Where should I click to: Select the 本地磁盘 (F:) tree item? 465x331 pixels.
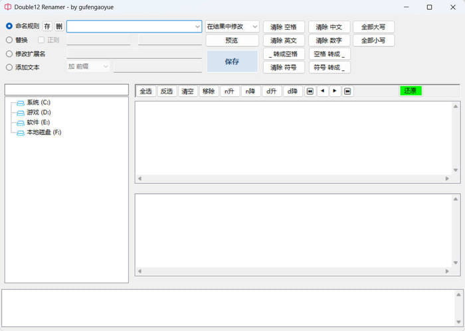[x=44, y=133]
